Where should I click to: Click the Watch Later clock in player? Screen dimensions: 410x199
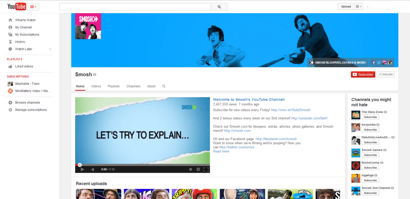pyautogui.click(x=191, y=169)
